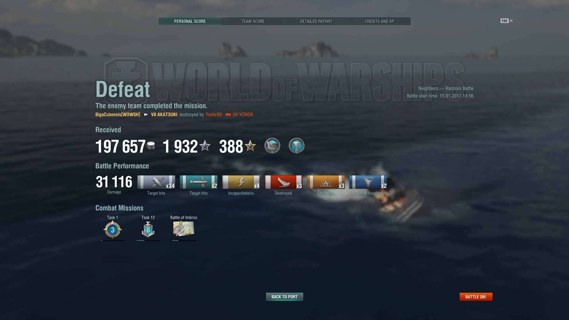Screen dimensions: 569x320
Task: Open the Task 12 combat mission badge
Action: pyautogui.click(x=148, y=230)
